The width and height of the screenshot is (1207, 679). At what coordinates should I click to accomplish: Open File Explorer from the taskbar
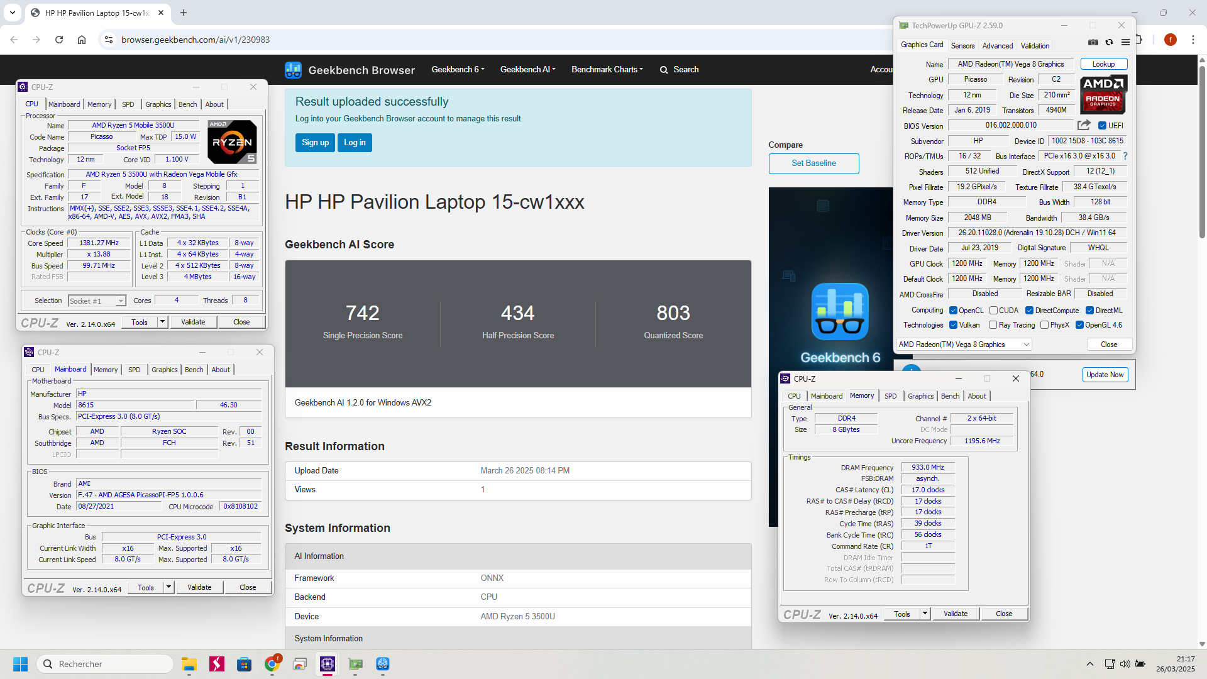click(189, 664)
